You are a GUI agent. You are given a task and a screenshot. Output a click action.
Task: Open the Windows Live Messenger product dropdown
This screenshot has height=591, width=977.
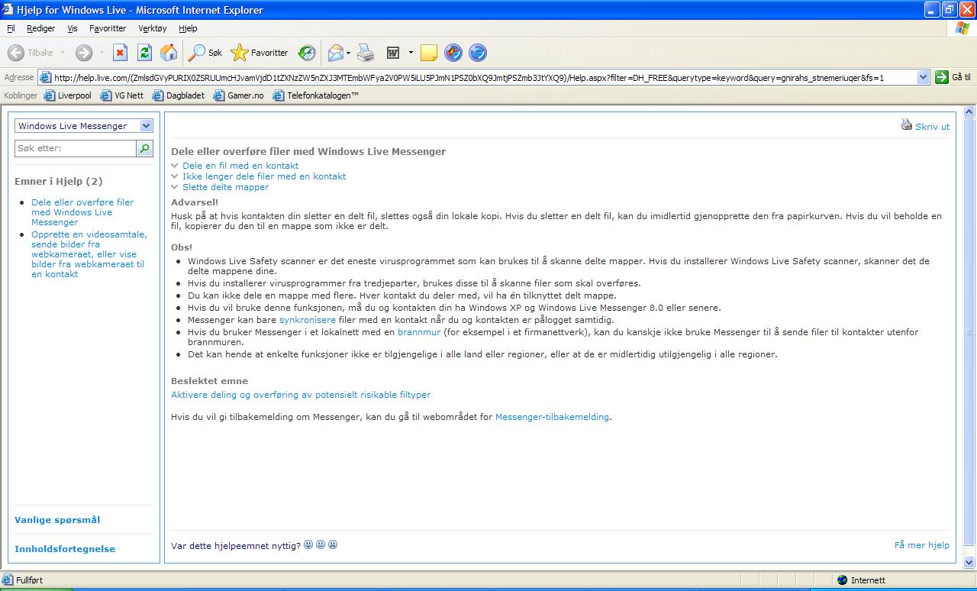pyautogui.click(x=84, y=126)
